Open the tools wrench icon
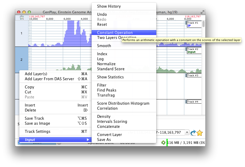Image resolution: width=245 pixels, height=167 pixels. click(x=22, y=18)
